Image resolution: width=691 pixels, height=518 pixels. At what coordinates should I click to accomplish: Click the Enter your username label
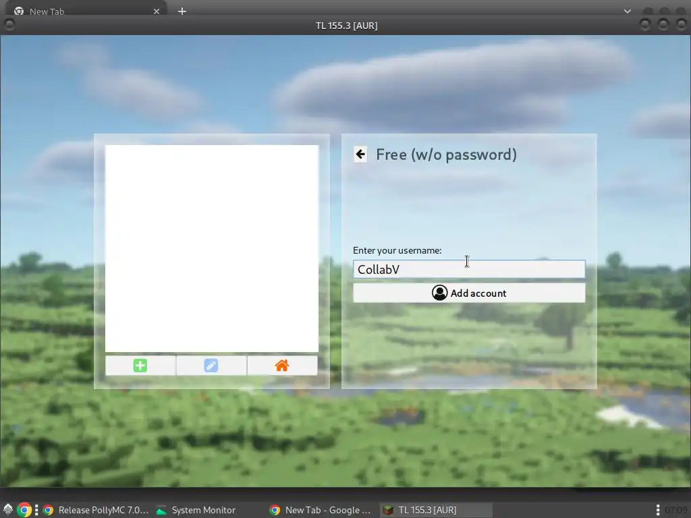pyautogui.click(x=397, y=250)
